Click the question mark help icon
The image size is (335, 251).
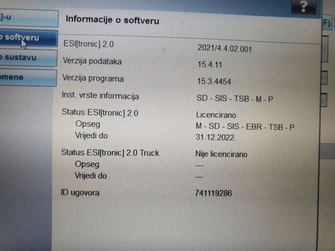pyautogui.click(x=303, y=6)
